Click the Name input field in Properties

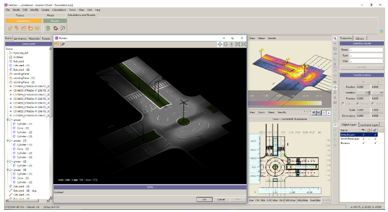[x=366, y=49]
